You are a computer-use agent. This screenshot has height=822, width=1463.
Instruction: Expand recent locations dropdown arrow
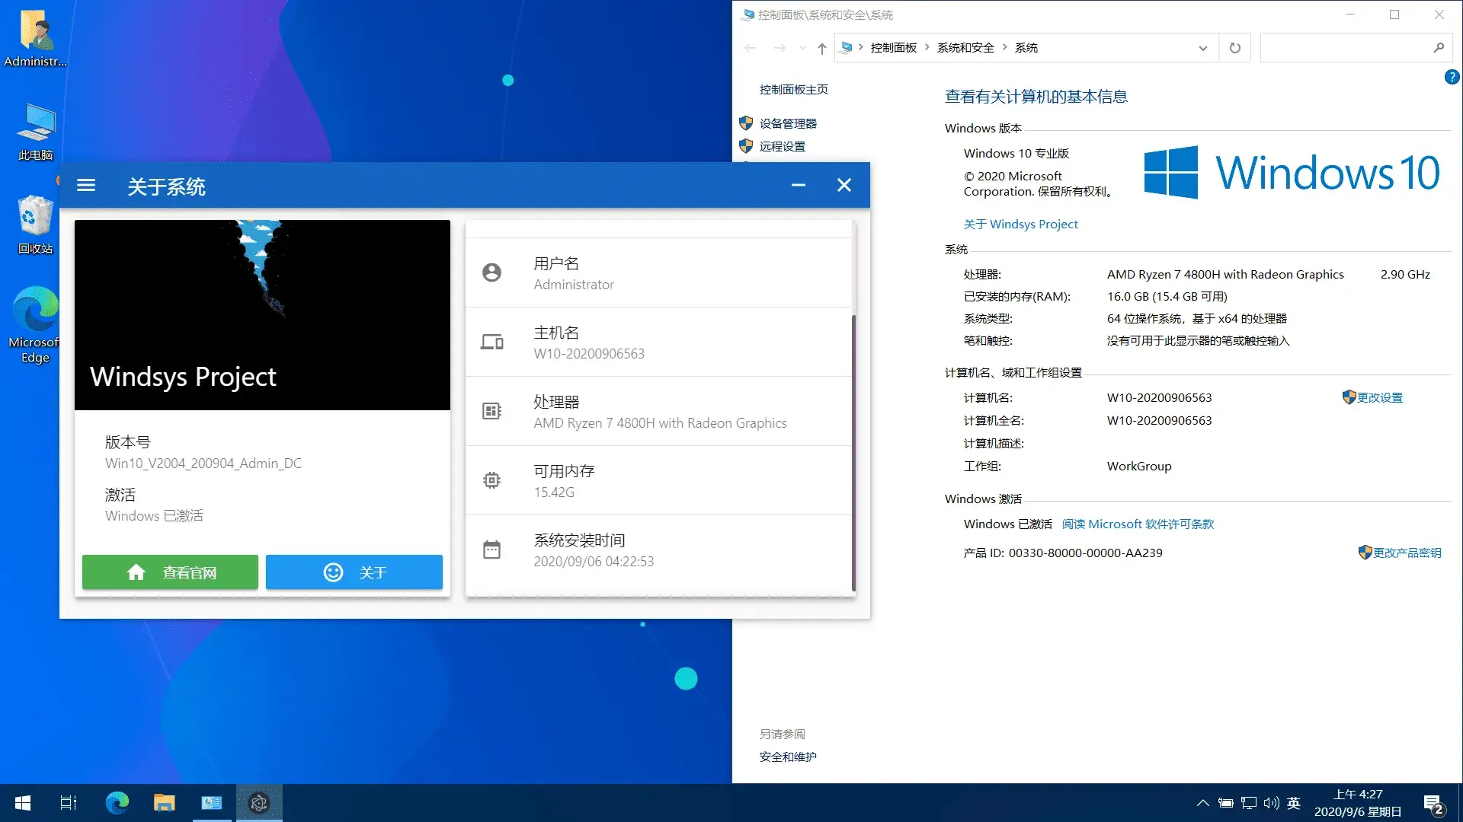pos(802,48)
